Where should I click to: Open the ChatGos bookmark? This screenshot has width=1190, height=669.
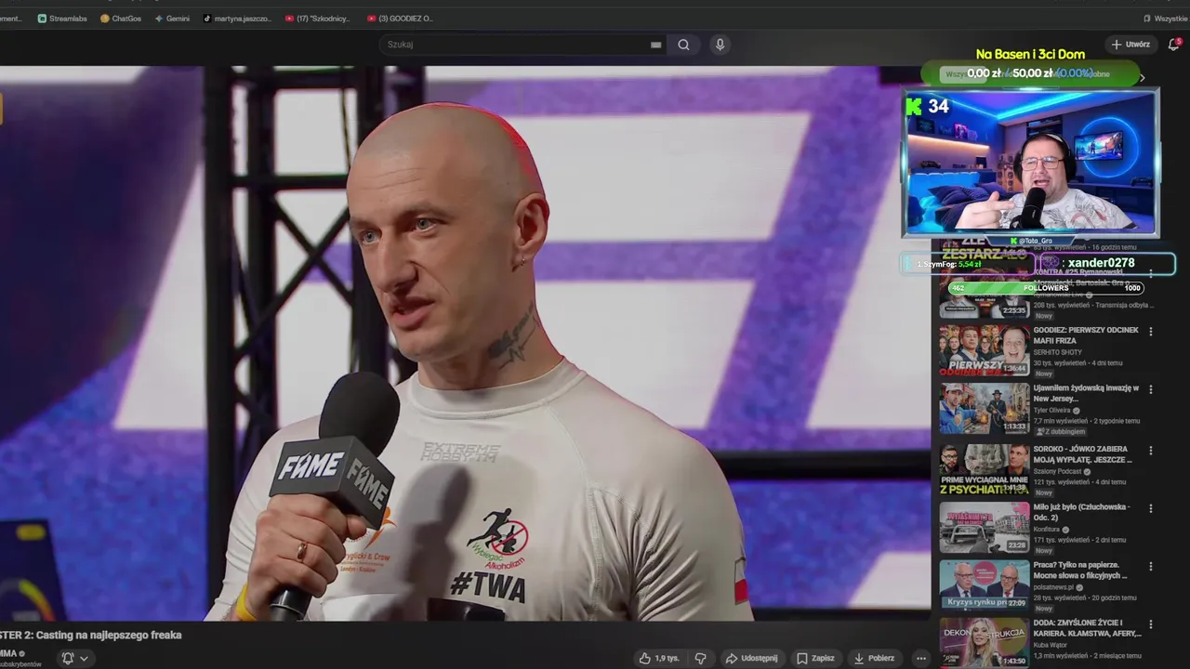121,19
